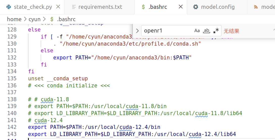The image size is (275, 140).
Task: Click the anaconda3/bin PATH string on line 132
Action: pyautogui.click(x=141, y=57)
